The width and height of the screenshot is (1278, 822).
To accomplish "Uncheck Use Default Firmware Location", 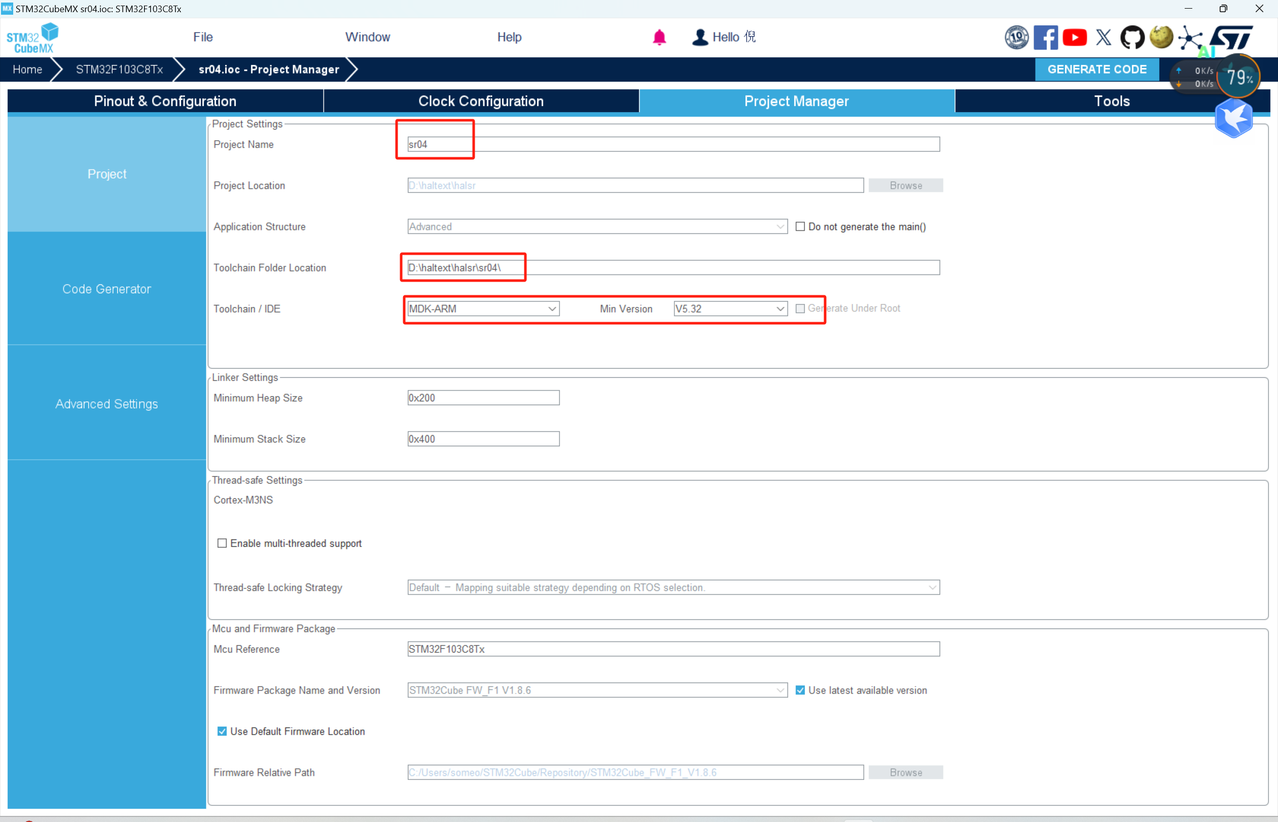I will (222, 731).
